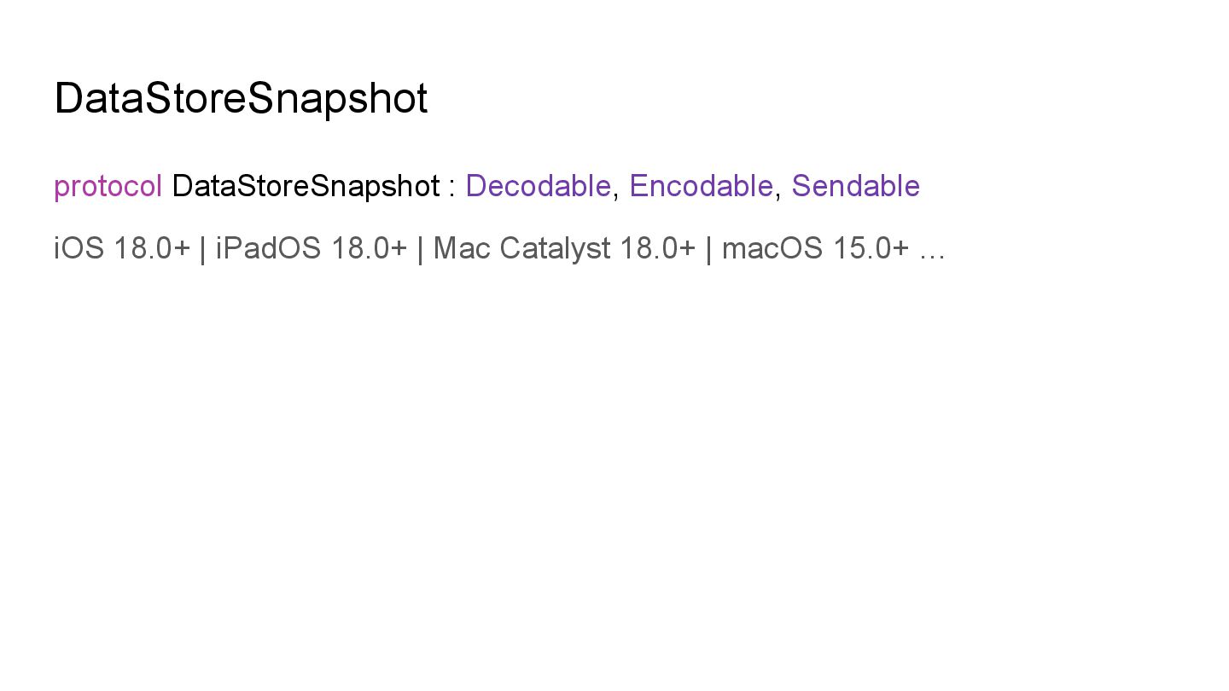Screen dimensions: 1229x691
Task: Click the pink protocol keyword
Action: pyautogui.click(x=108, y=186)
